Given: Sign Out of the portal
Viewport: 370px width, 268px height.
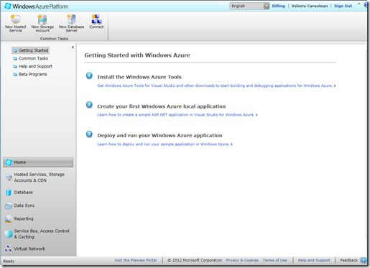Looking at the screenshot, I should tap(343, 6).
